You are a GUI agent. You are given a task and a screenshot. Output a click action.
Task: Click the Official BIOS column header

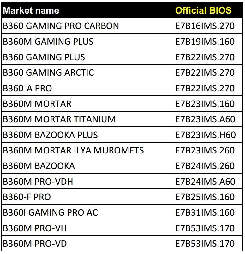click(x=203, y=10)
